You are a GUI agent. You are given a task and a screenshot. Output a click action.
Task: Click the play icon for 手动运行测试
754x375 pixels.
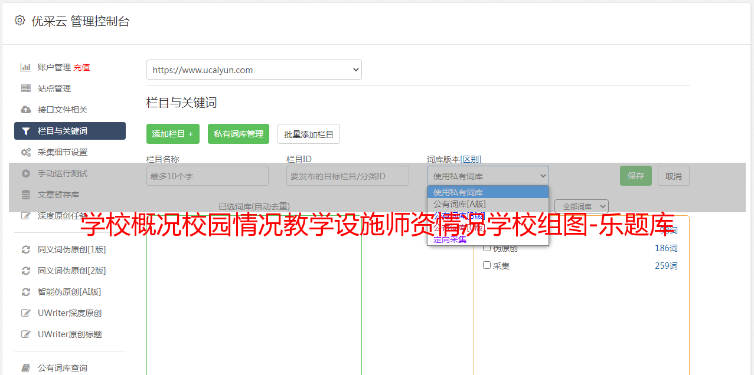click(25, 173)
